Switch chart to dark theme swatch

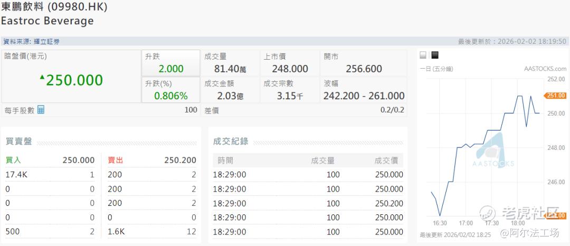click(435, 55)
